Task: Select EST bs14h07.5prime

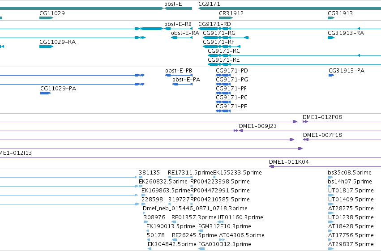Action: click(350, 182)
